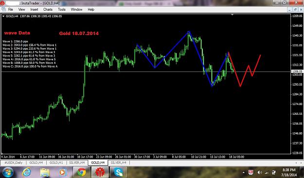Open the media player taskbar icon
Screen dimensions: 304x178
point(62,172)
